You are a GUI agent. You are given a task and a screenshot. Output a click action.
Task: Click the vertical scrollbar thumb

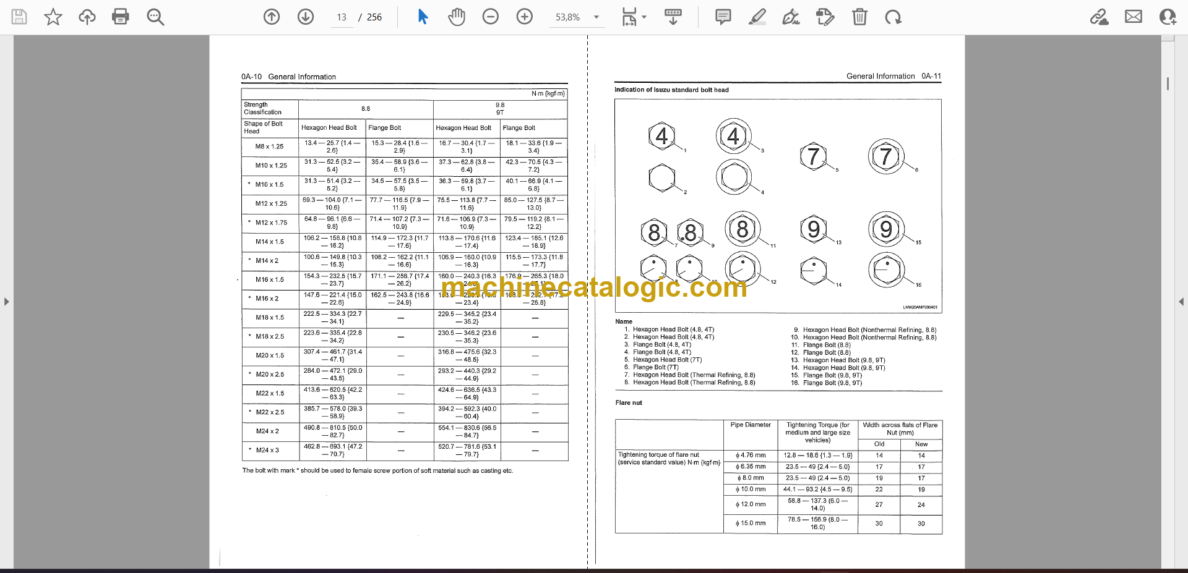click(1168, 83)
